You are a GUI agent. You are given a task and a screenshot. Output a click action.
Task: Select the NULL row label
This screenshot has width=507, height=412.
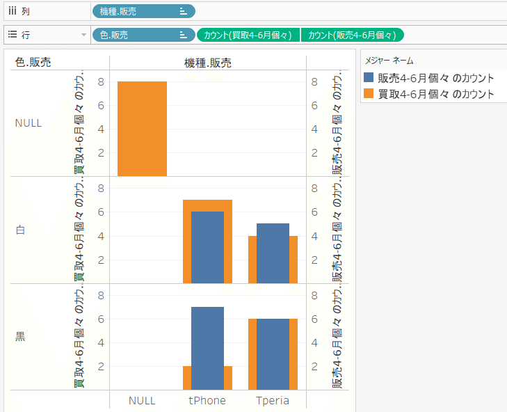[x=29, y=123]
